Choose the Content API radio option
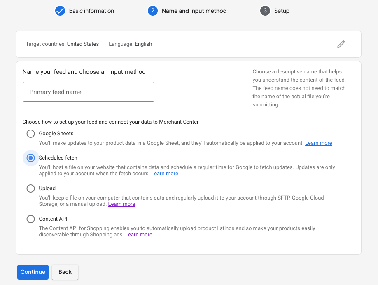 point(30,219)
